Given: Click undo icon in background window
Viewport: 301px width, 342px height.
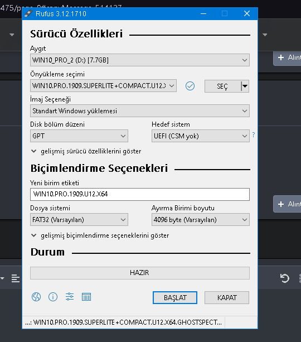Looking at the screenshot, I should point(284,278).
